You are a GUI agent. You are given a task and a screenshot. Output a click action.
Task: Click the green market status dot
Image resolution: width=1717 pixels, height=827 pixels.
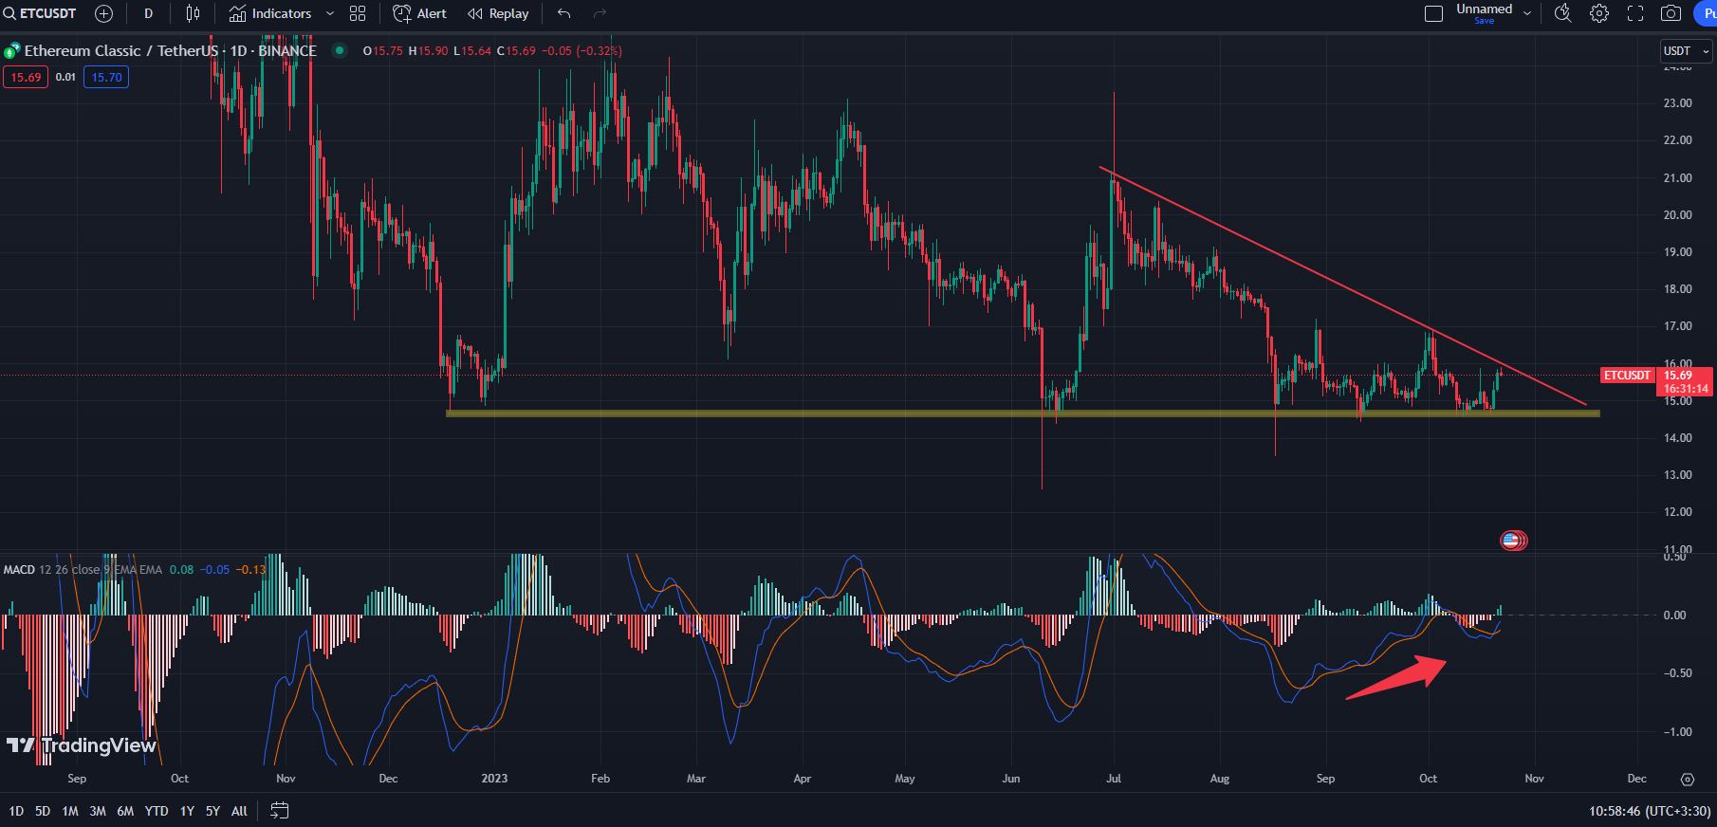[x=339, y=50]
